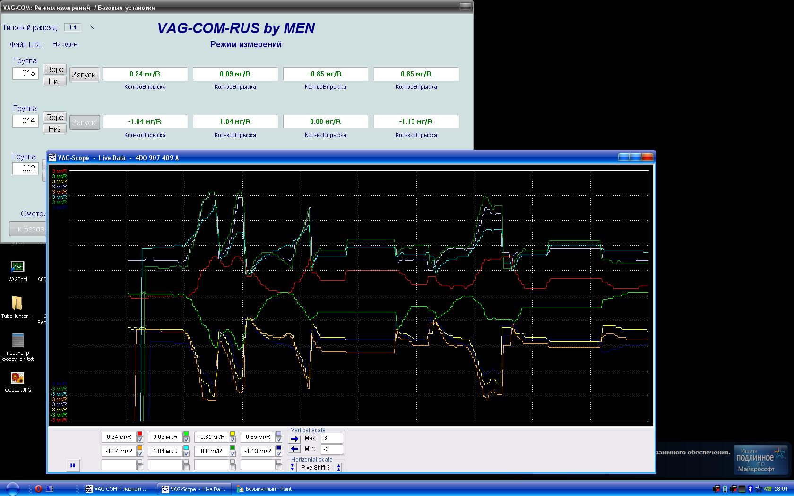Click the Bluetooth system tray icon
This screenshot has height=496, width=794.
click(x=751, y=489)
